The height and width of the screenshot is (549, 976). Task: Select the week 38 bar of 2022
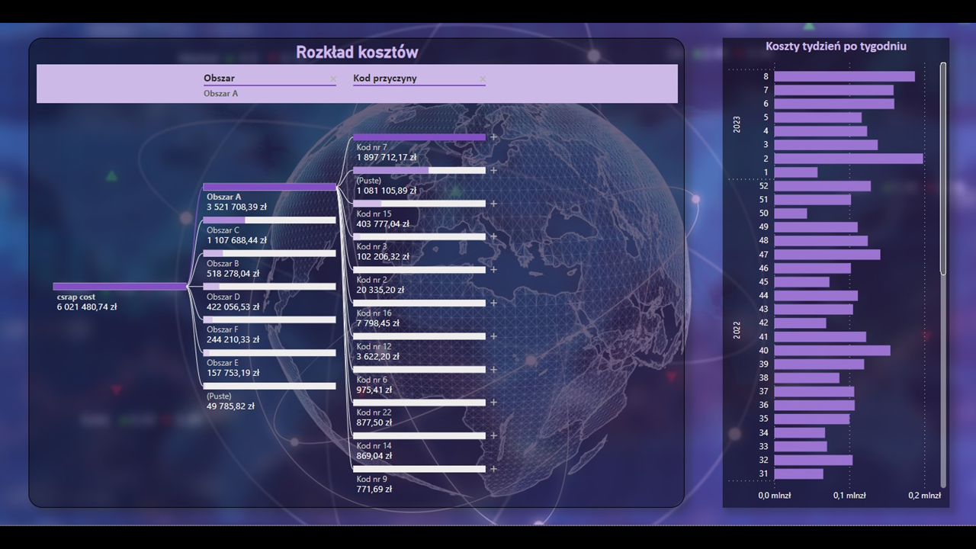coord(807,378)
